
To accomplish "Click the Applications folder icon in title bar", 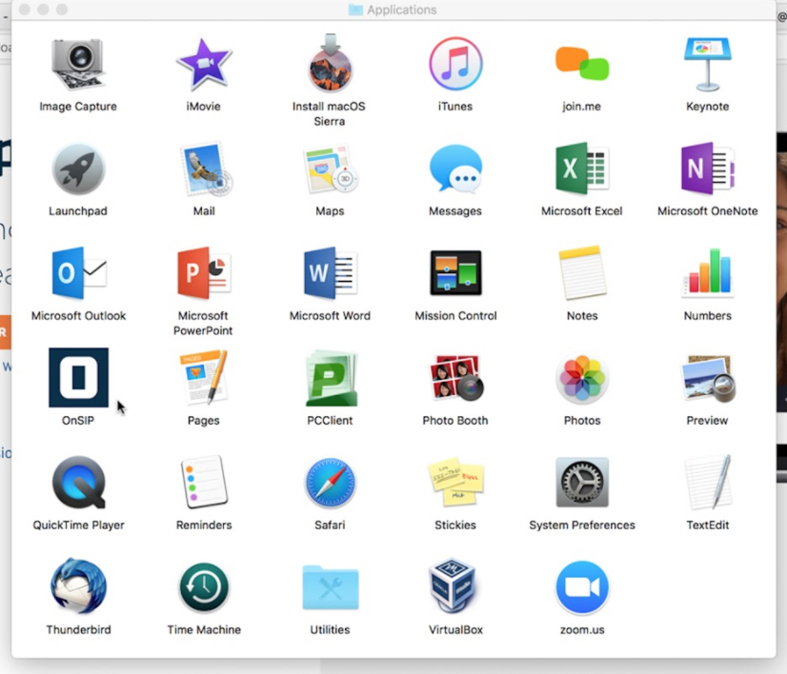I will click(x=355, y=10).
